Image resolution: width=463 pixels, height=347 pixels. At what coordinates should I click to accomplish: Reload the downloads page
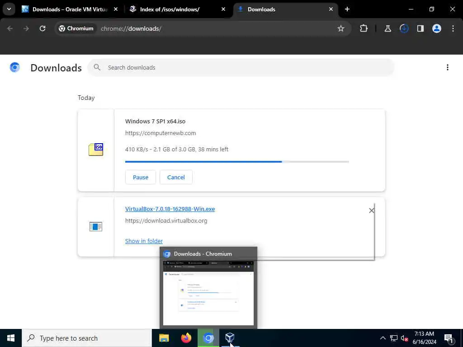tap(43, 28)
